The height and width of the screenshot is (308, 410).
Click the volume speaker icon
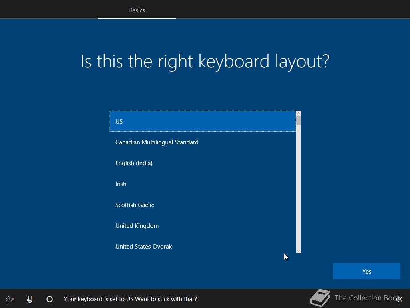399,299
